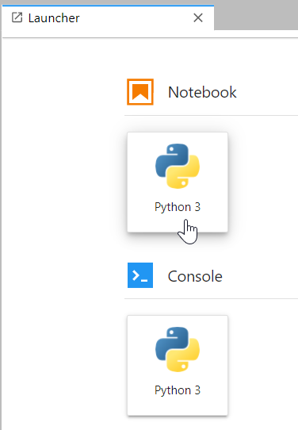Close the Launcher tab with its X
Screen dimensions: 298x430
click(198, 18)
